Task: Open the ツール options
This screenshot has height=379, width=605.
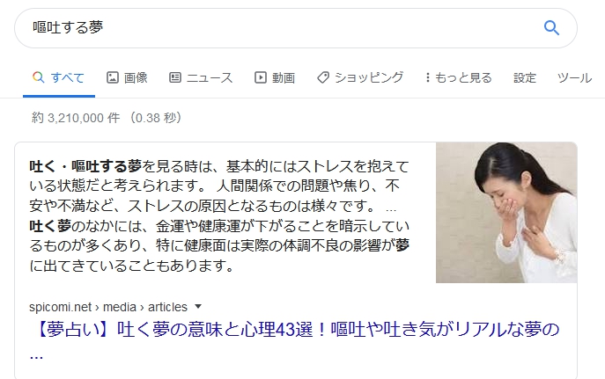Action: tap(574, 77)
